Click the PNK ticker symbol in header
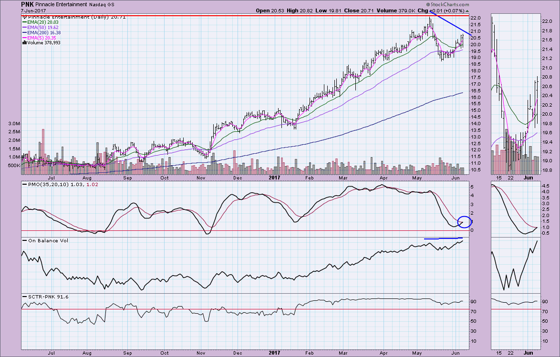 [27, 4]
